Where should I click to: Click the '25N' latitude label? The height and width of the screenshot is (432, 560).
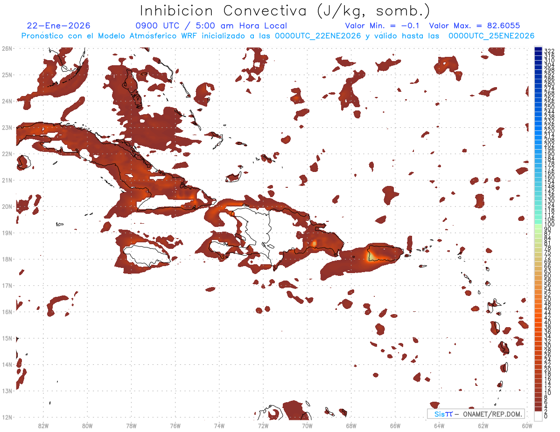[7, 75]
